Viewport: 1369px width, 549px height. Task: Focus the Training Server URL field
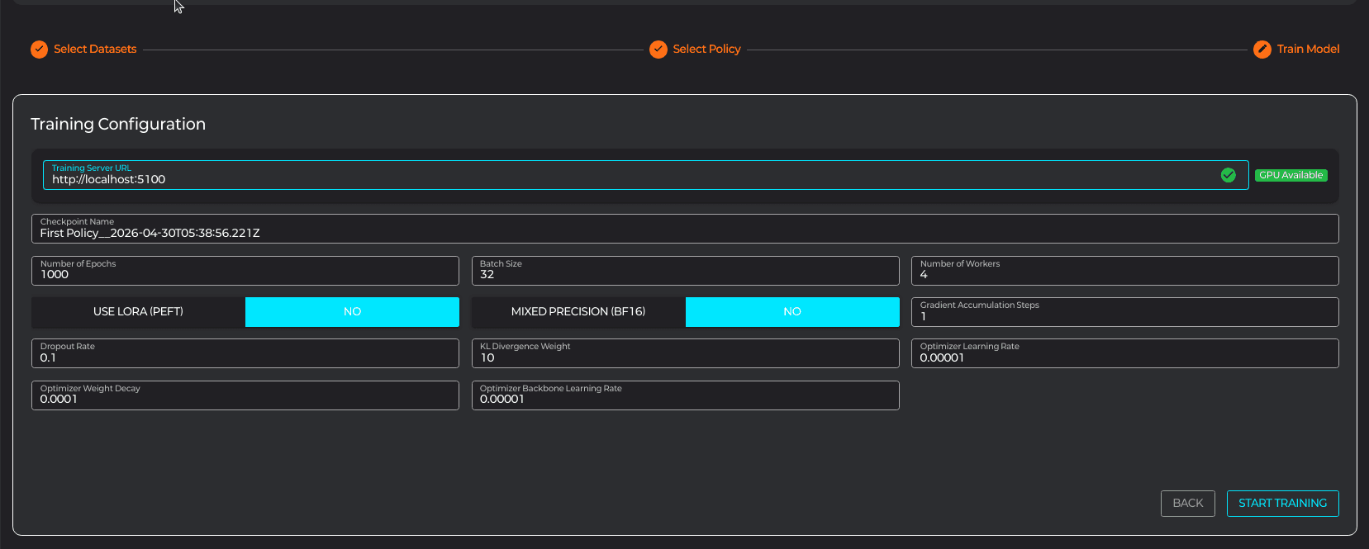click(x=645, y=175)
